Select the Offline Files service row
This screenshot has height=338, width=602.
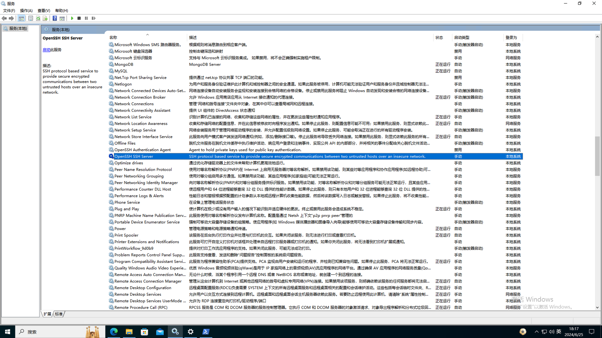pyautogui.click(x=315, y=143)
